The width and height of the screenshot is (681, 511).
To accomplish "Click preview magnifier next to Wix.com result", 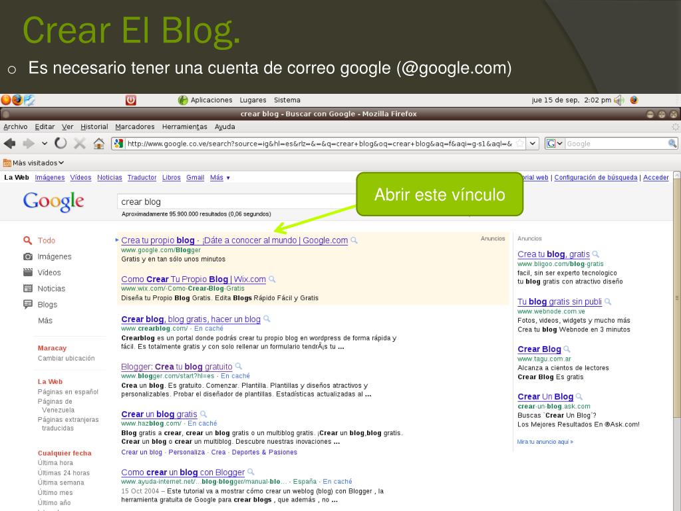I will click(272, 279).
